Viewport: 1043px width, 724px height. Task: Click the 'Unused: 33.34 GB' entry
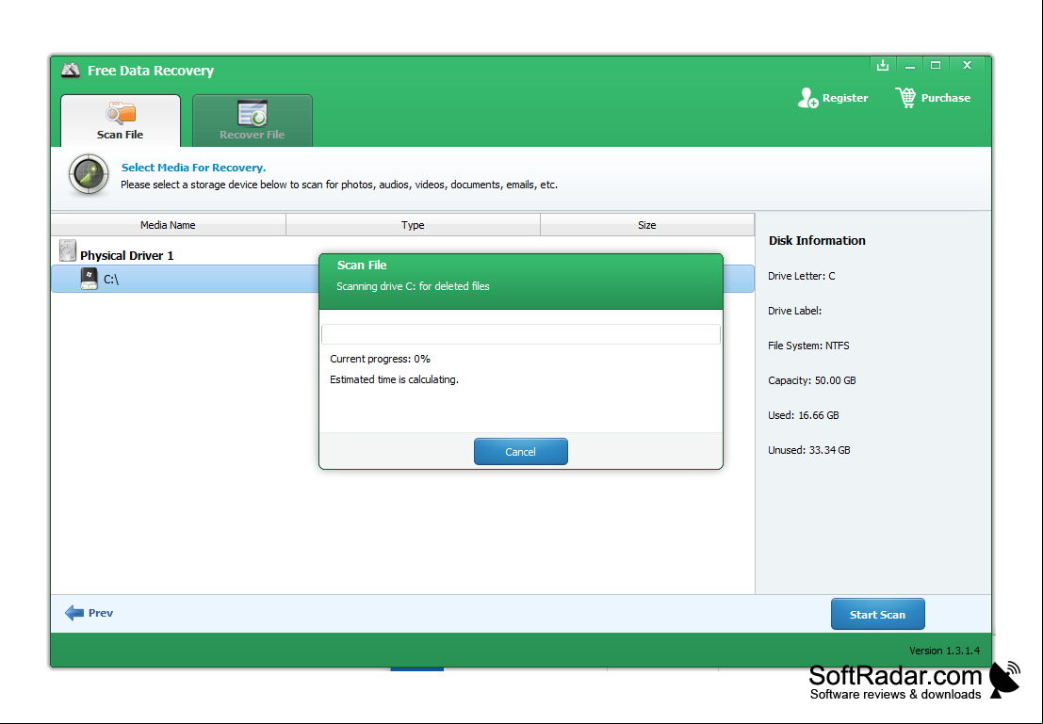pyautogui.click(x=809, y=450)
